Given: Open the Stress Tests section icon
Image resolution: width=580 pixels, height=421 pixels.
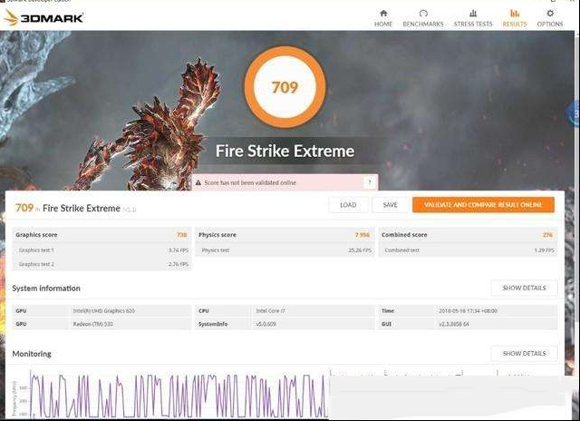Looking at the screenshot, I should pyautogui.click(x=473, y=14).
